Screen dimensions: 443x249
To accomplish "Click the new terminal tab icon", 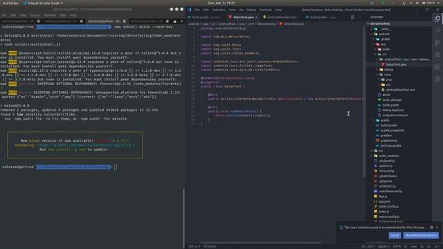I will [175, 21].
